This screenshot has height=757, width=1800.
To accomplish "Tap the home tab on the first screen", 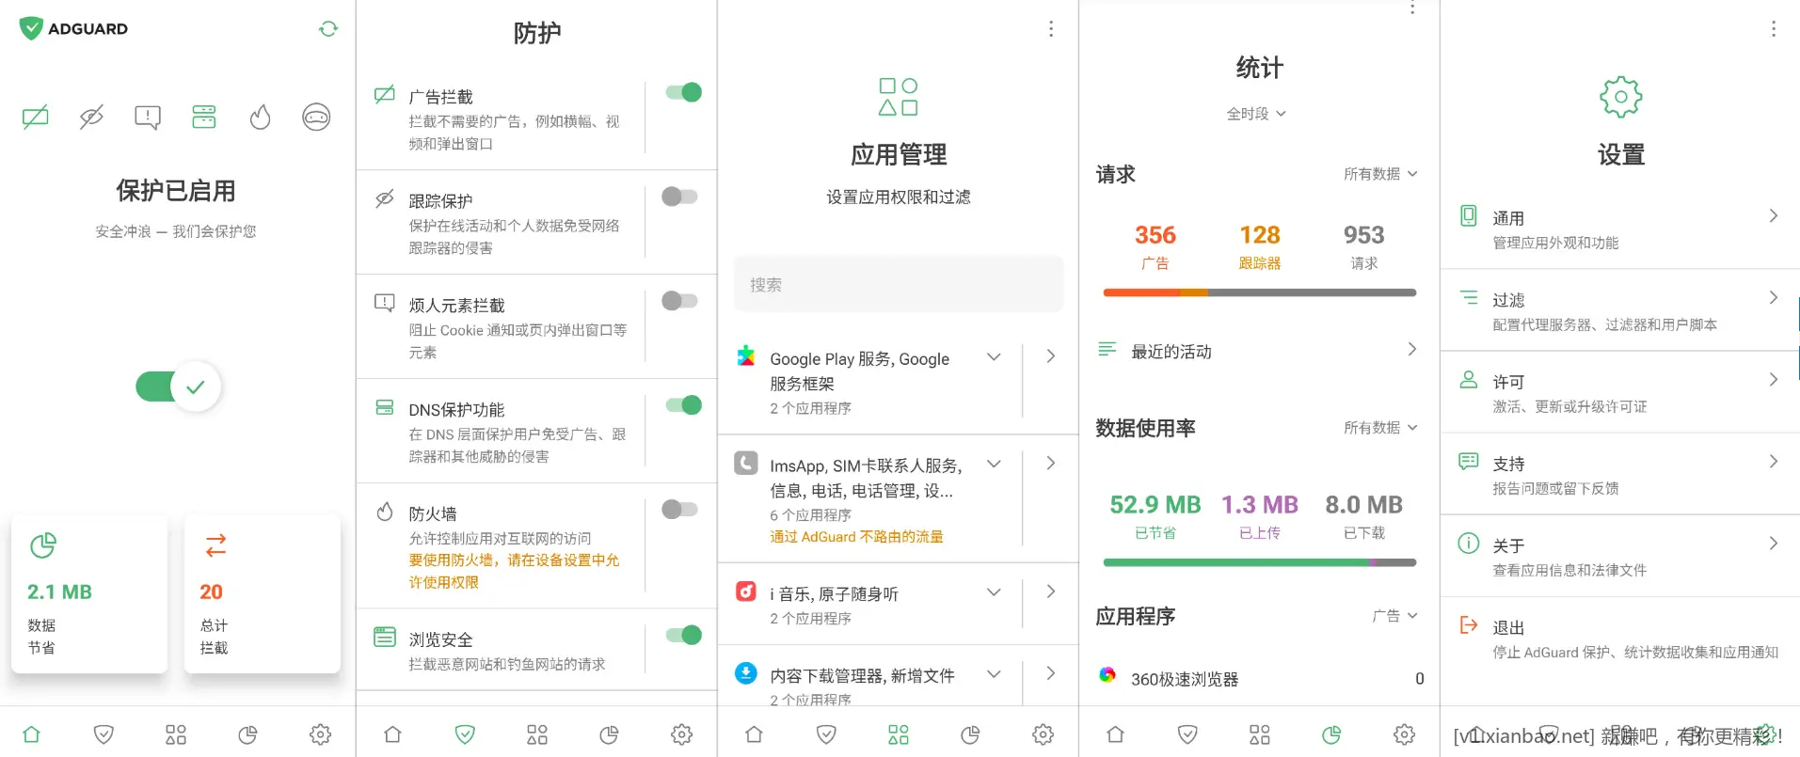I will click(31, 734).
